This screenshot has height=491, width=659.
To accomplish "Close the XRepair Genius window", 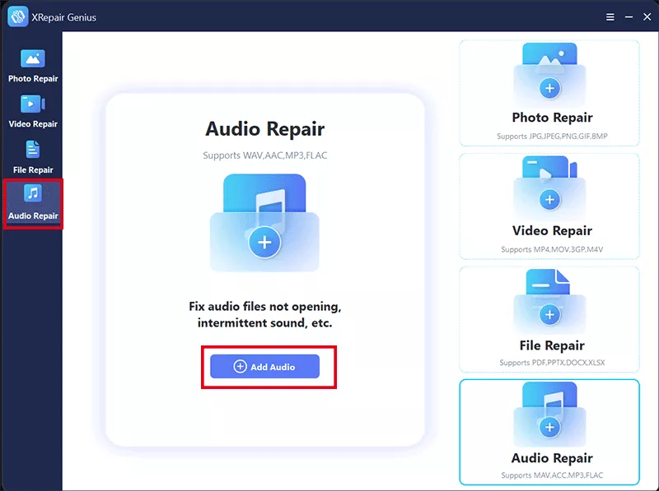I will pyautogui.click(x=647, y=16).
